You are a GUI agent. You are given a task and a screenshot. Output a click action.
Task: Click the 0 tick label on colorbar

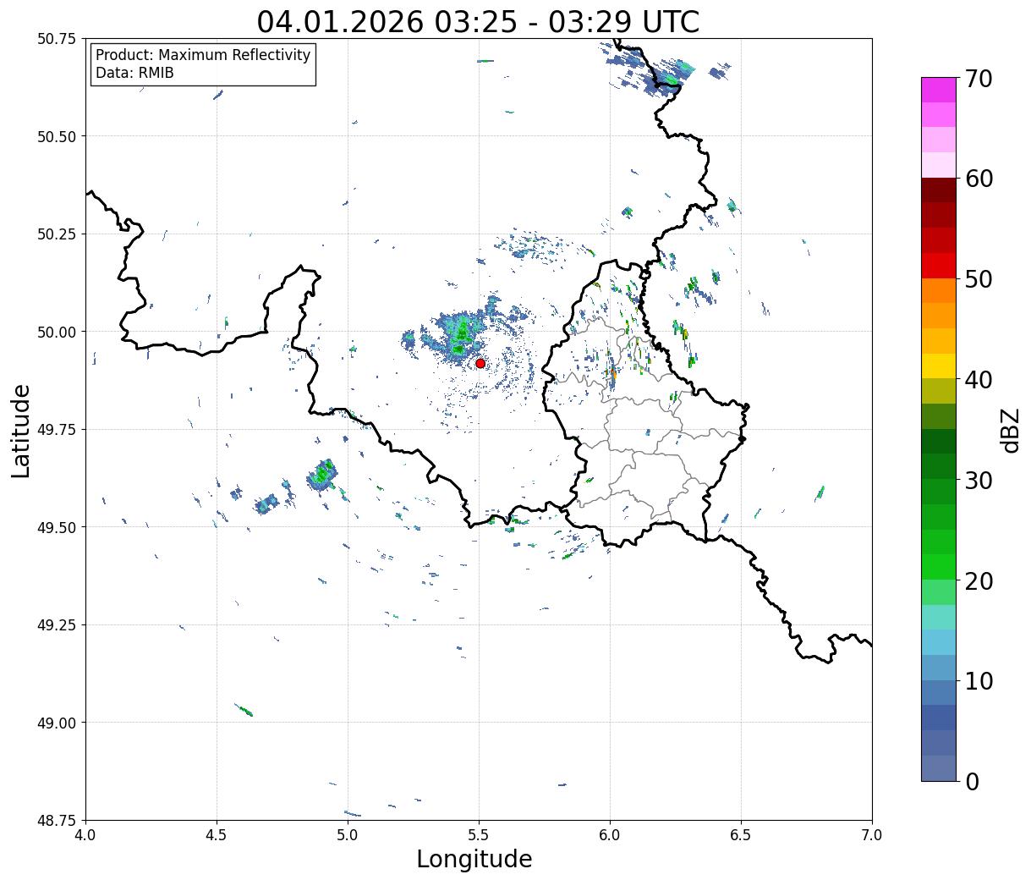[972, 781]
